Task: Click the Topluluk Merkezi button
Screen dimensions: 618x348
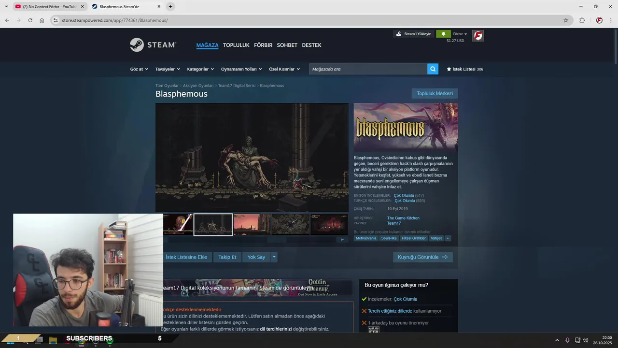Action: pyautogui.click(x=435, y=93)
